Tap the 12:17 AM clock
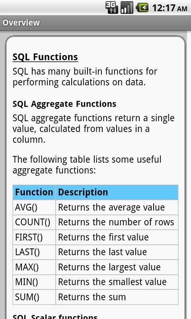The height and width of the screenshot is (319, 191). (x=170, y=8)
